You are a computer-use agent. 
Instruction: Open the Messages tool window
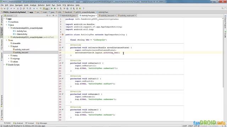(42, 123)
